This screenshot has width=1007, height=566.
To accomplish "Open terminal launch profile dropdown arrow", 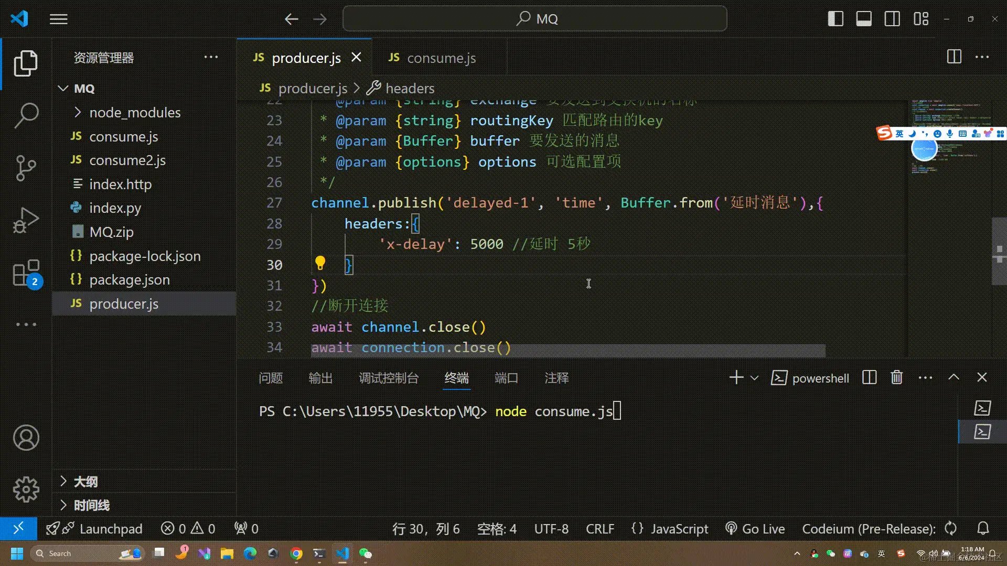I will (754, 378).
